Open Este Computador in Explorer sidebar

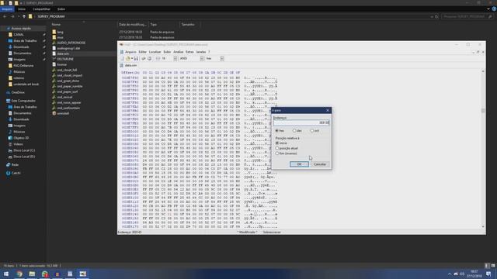point(23,101)
